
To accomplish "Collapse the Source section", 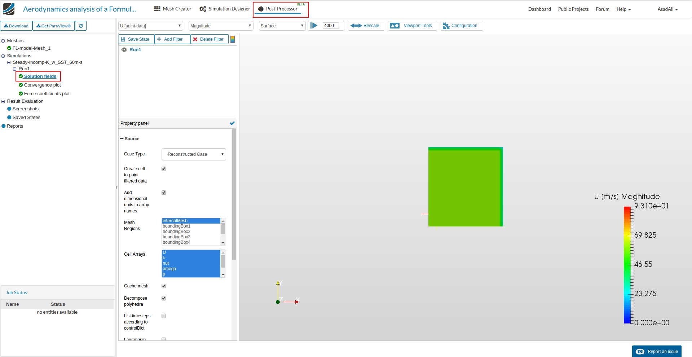I will tap(122, 139).
